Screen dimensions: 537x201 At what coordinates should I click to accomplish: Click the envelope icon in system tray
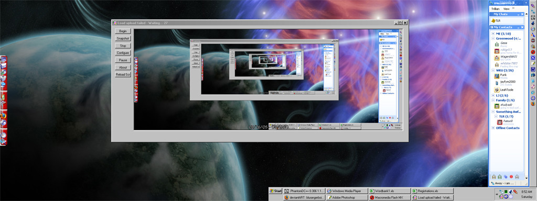[511, 197]
